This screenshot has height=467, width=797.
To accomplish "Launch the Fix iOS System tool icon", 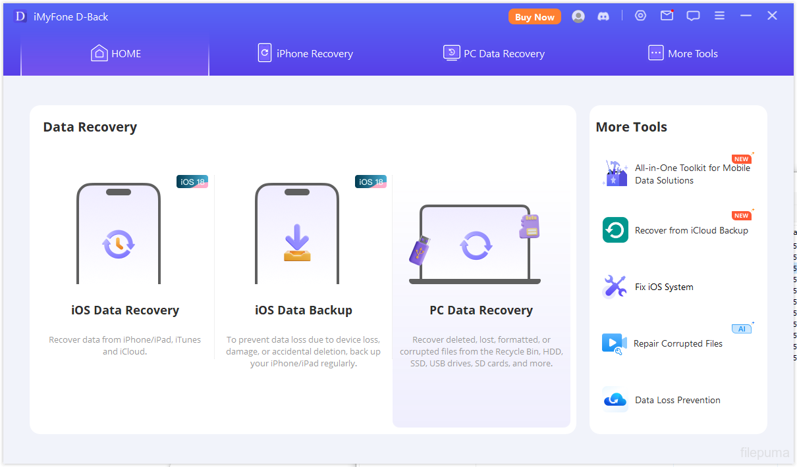I will 615,287.
